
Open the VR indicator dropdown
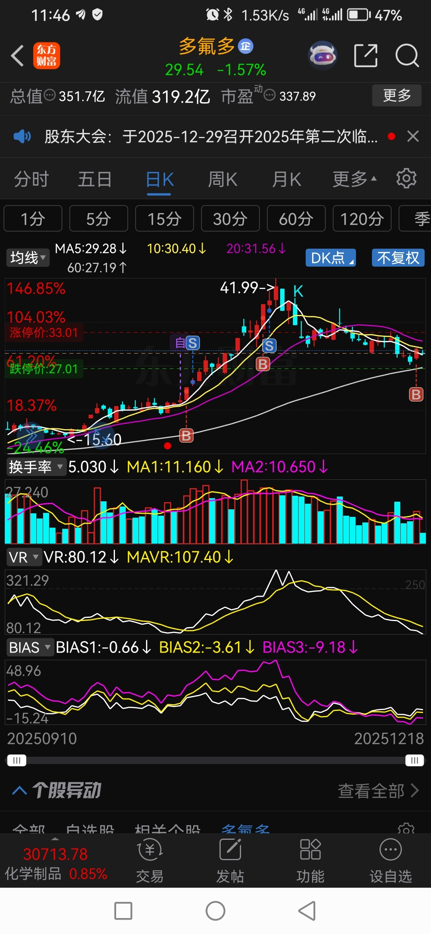(24, 557)
